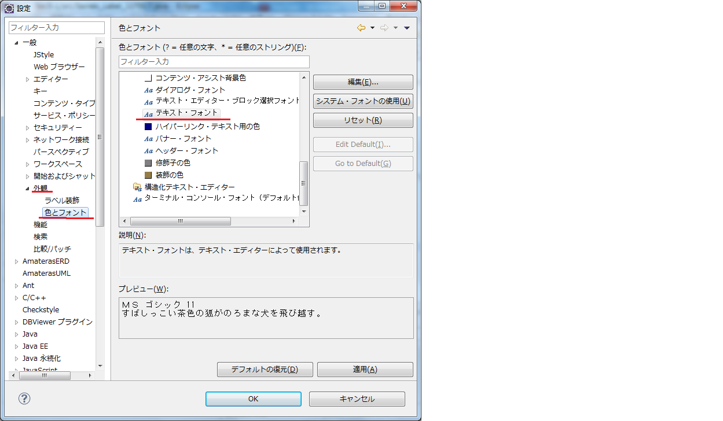Select ラベル装飾 under 外観

click(x=62, y=201)
